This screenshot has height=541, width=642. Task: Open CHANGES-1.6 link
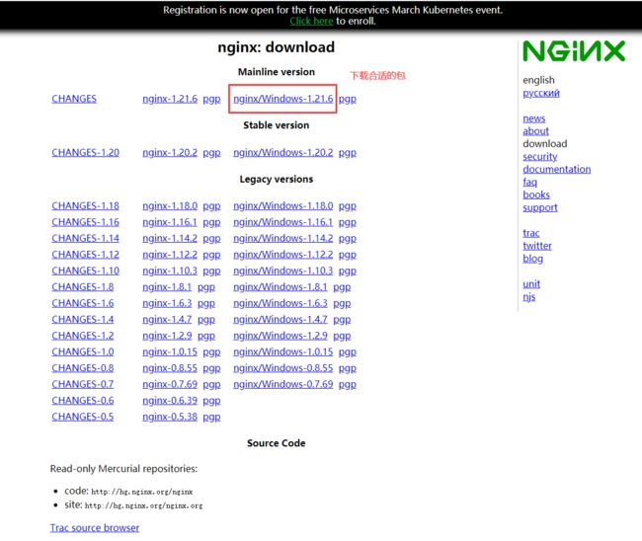83,303
